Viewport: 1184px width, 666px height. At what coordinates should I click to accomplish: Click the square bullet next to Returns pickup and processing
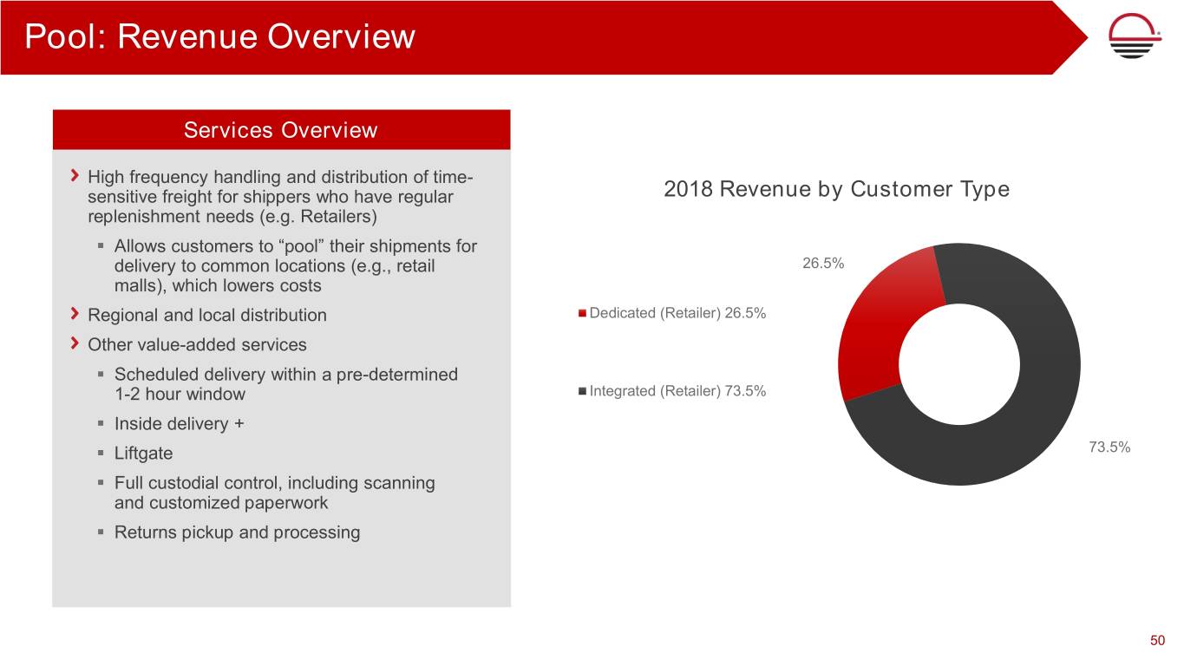click(x=101, y=532)
